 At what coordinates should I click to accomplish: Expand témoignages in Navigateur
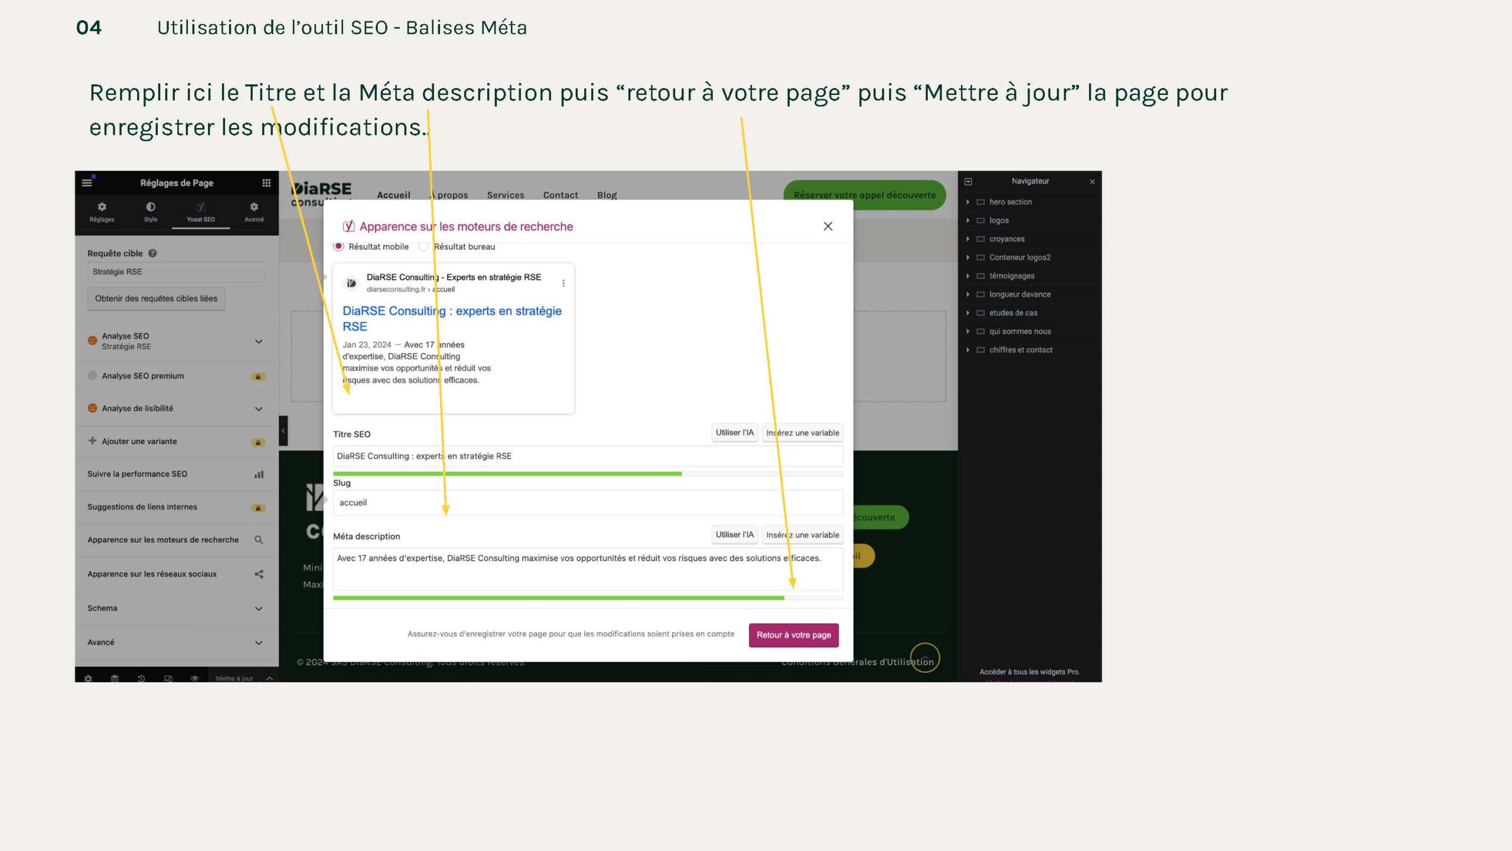[967, 276]
